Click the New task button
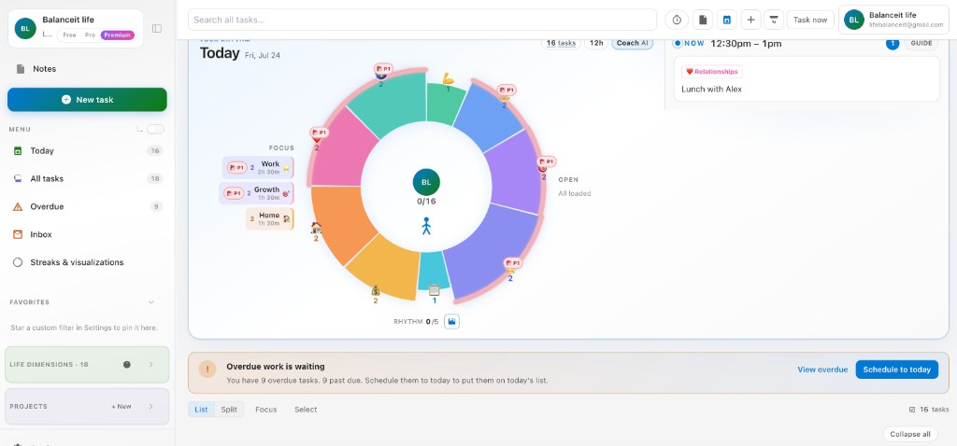Image resolution: width=957 pixels, height=446 pixels. pos(87,100)
